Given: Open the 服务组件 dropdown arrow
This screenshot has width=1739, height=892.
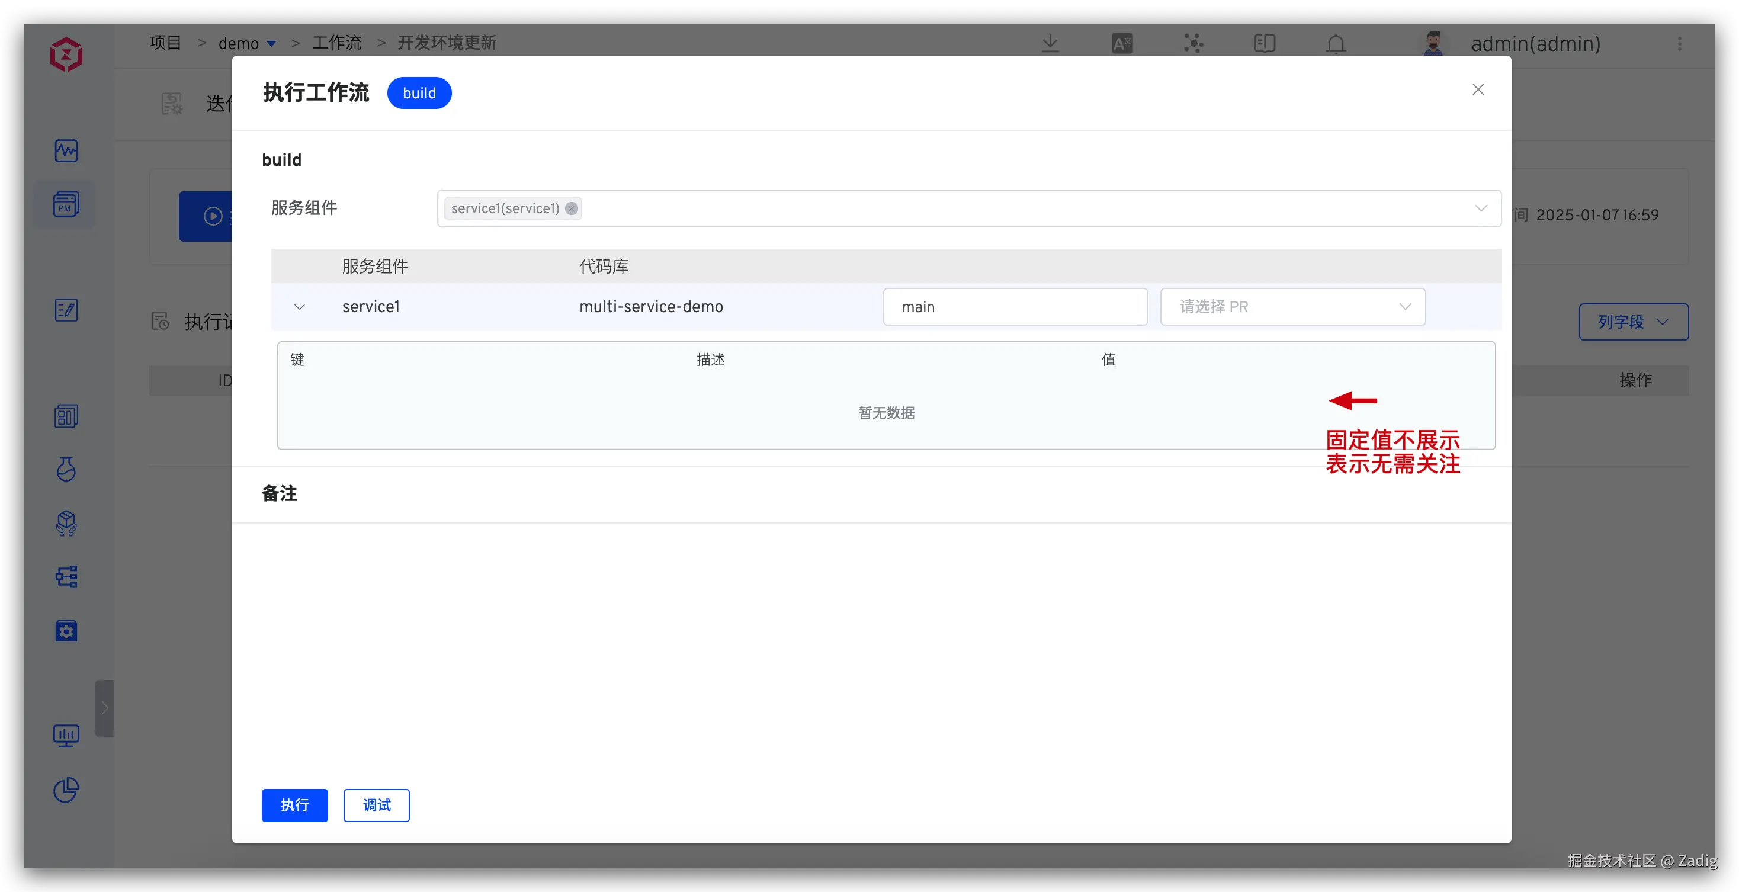Looking at the screenshot, I should point(1480,208).
